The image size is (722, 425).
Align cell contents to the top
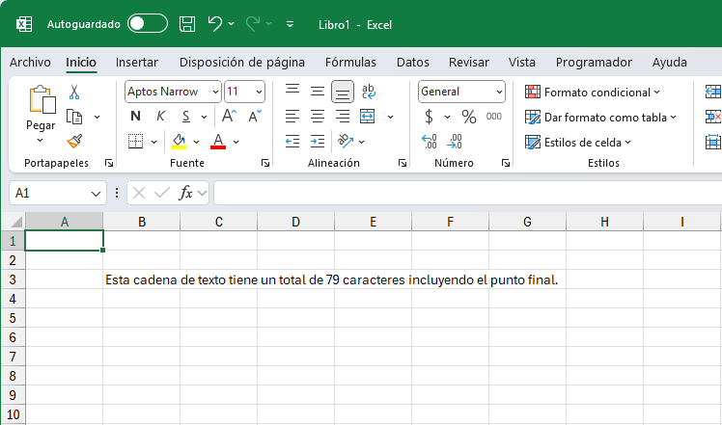[x=292, y=91]
